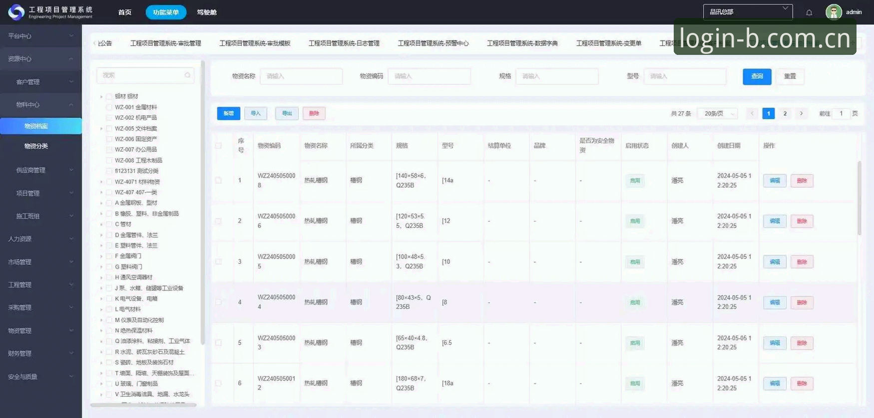This screenshot has height=418, width=874.
Task: Check the row 3 checkbox WZ2405050005
Action: coord(218,261)
